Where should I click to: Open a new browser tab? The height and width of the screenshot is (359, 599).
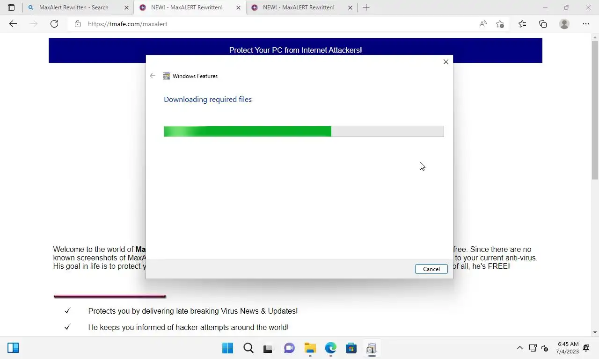pyautogui.click(x=366, y=7)
